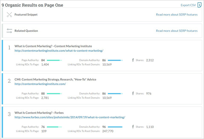This screenshot has height=139, width=204.
Task: Click the Linking RDs To Page value 1,404
Action: click(45, 64)
